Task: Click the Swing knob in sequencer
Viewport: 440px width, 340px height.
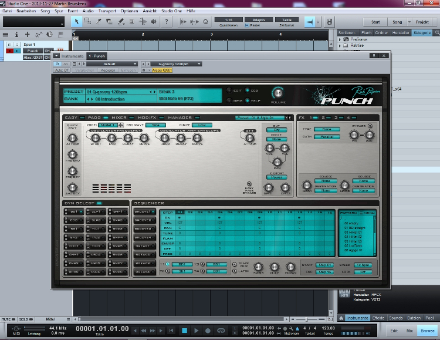Action: pyautogui.click(x=258, y=267)
